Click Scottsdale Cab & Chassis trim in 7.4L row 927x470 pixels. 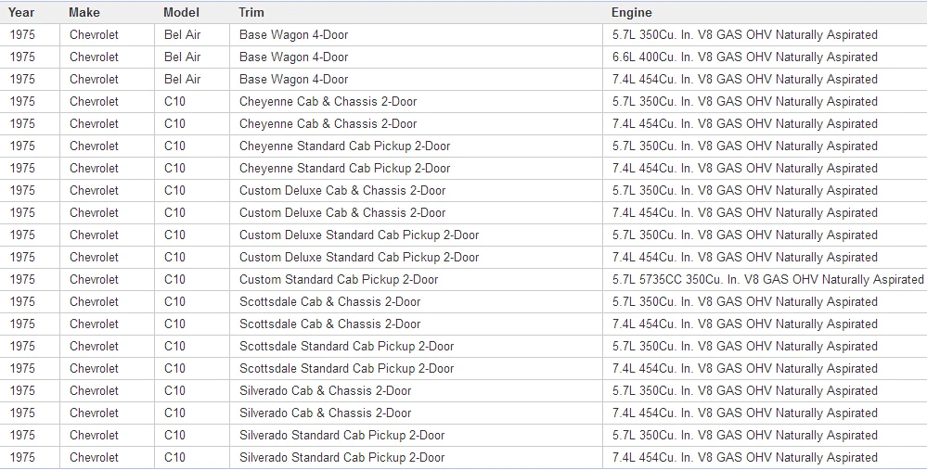(x=417, y=324)
